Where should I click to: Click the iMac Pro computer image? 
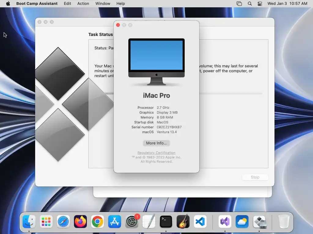pos(156,62)
